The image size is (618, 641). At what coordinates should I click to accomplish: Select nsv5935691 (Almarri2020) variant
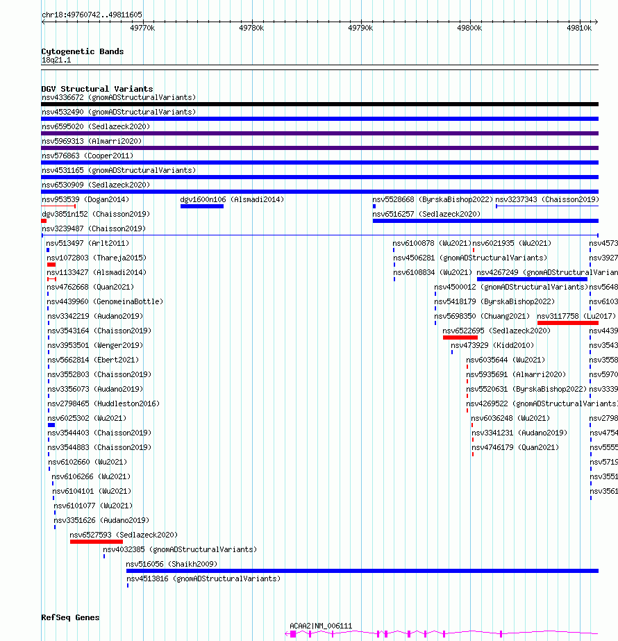coord(516,375)
